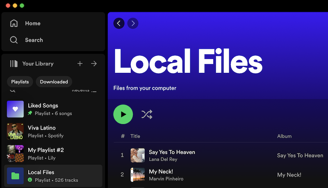The image size is (328, 188).
Task: Click 'Playlist • 526 tracks' subtitle
Action: [x=57, y=180]
